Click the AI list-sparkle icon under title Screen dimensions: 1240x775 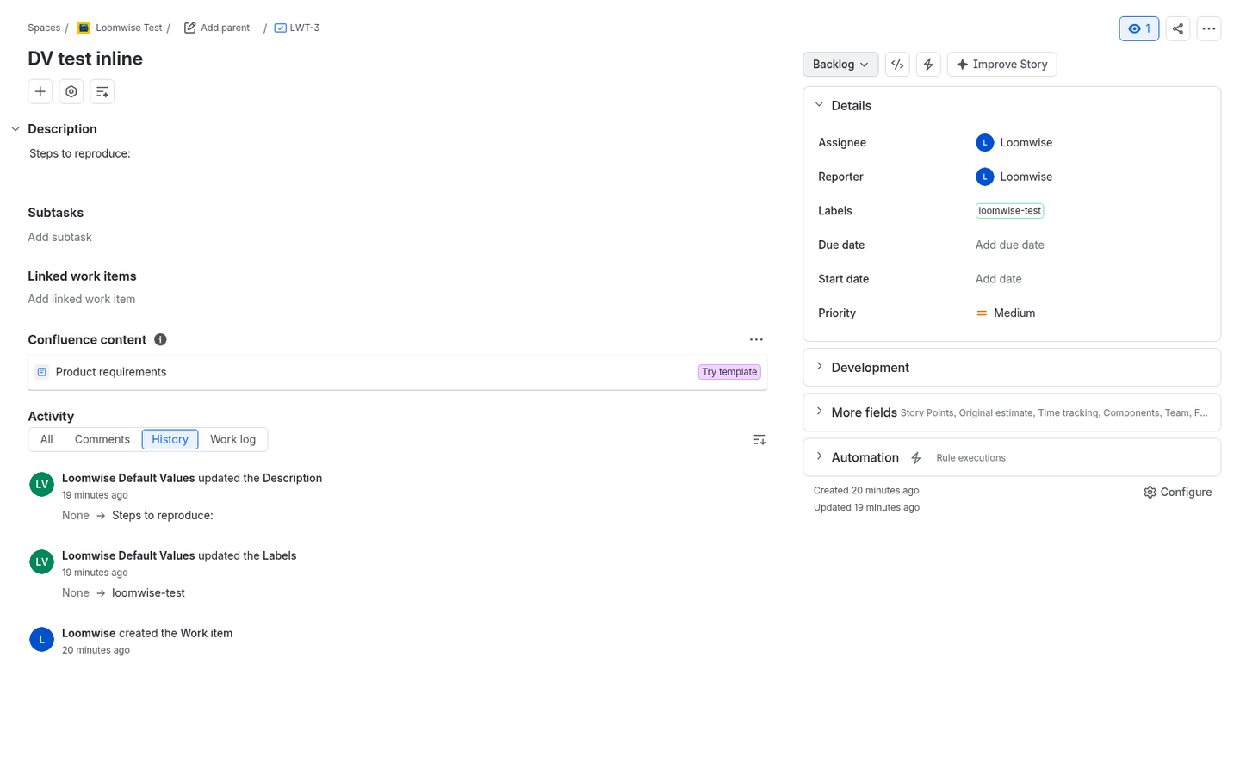[102, 91]
